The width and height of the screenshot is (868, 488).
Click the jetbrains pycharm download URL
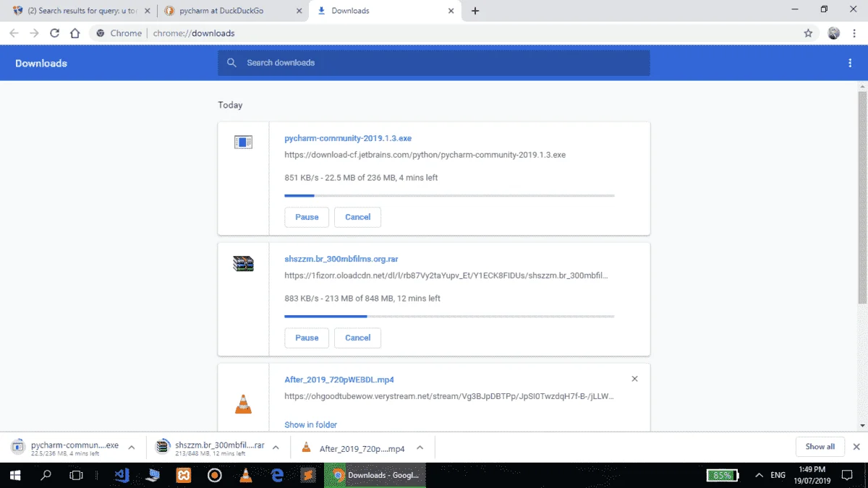(425, 155)
